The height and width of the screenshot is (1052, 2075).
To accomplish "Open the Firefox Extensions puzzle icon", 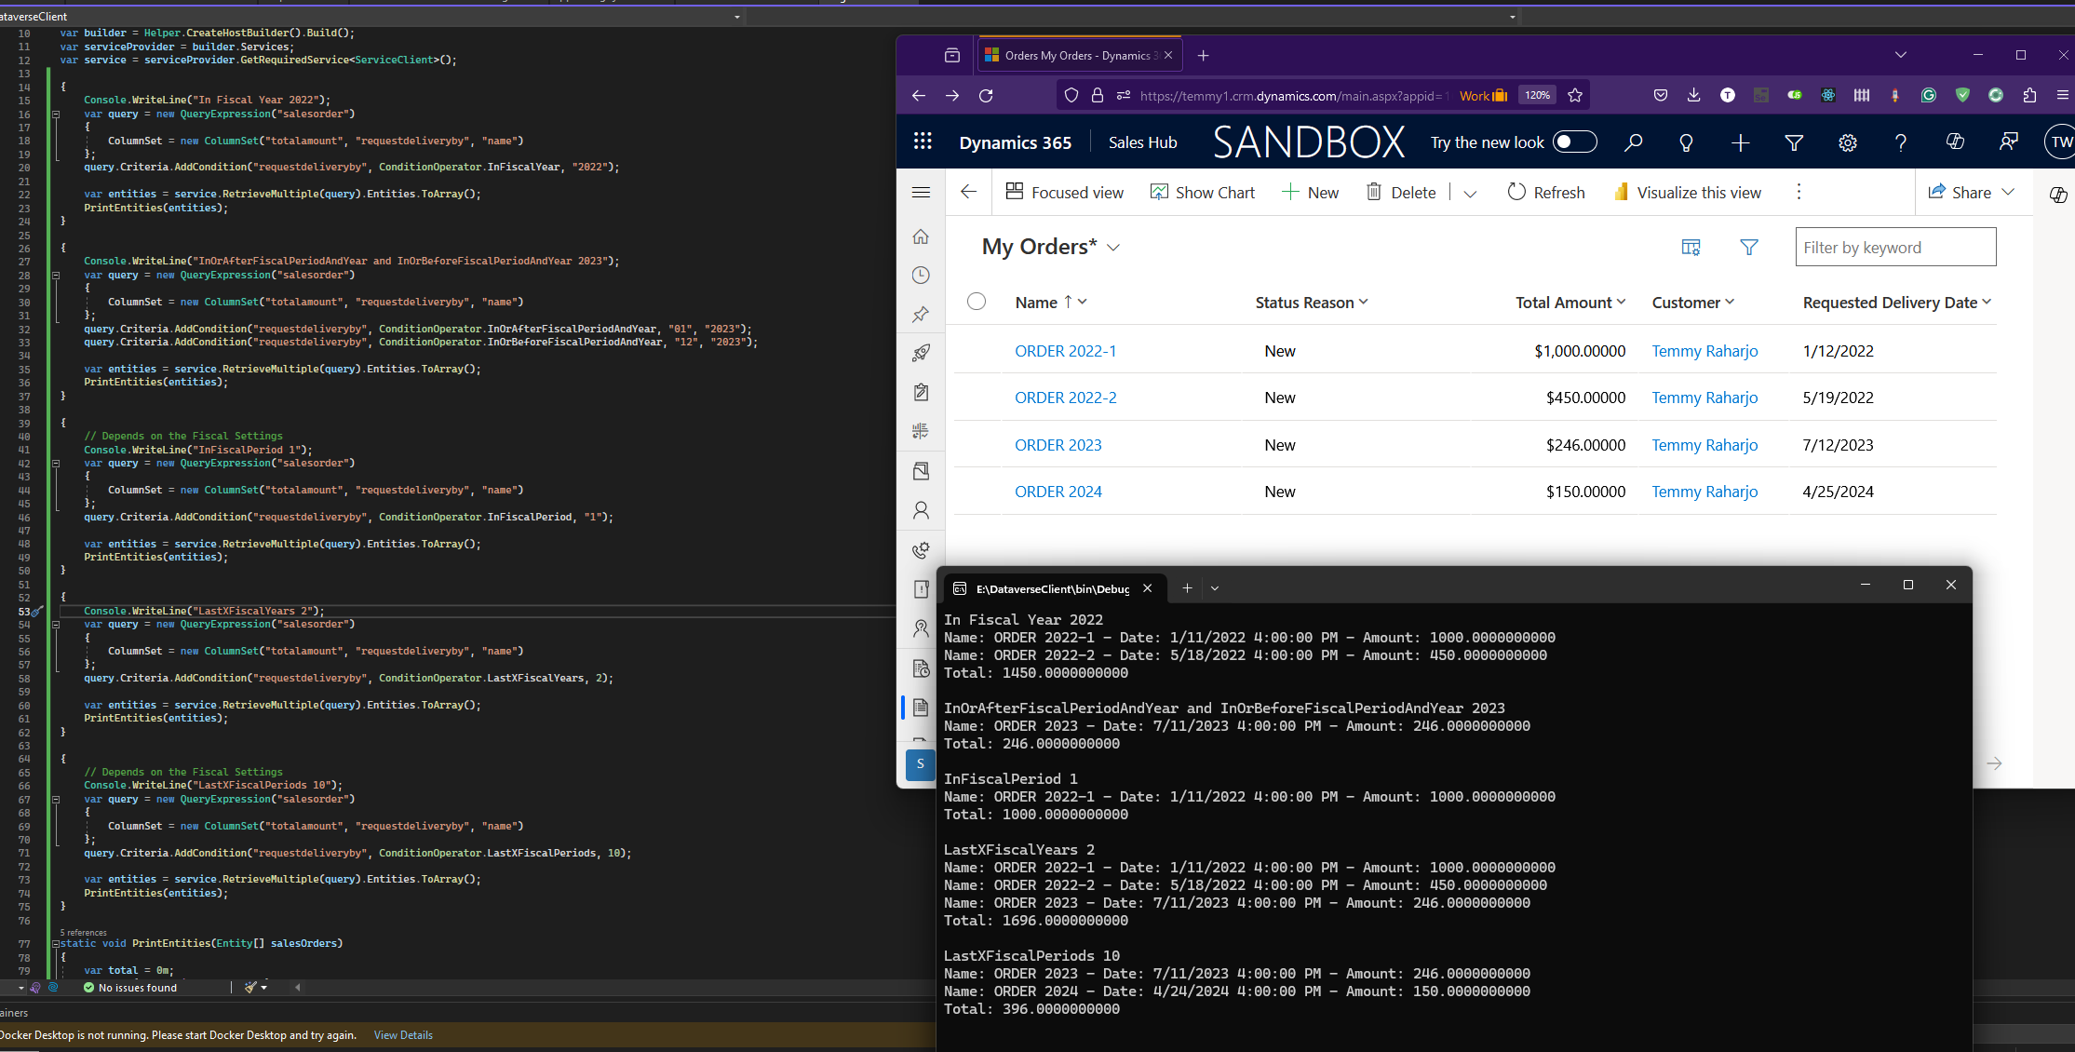I will coord(2029,95).
